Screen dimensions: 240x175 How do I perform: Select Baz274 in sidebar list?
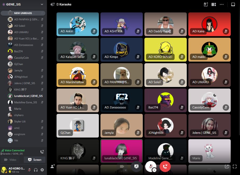[x=26, y=51]
